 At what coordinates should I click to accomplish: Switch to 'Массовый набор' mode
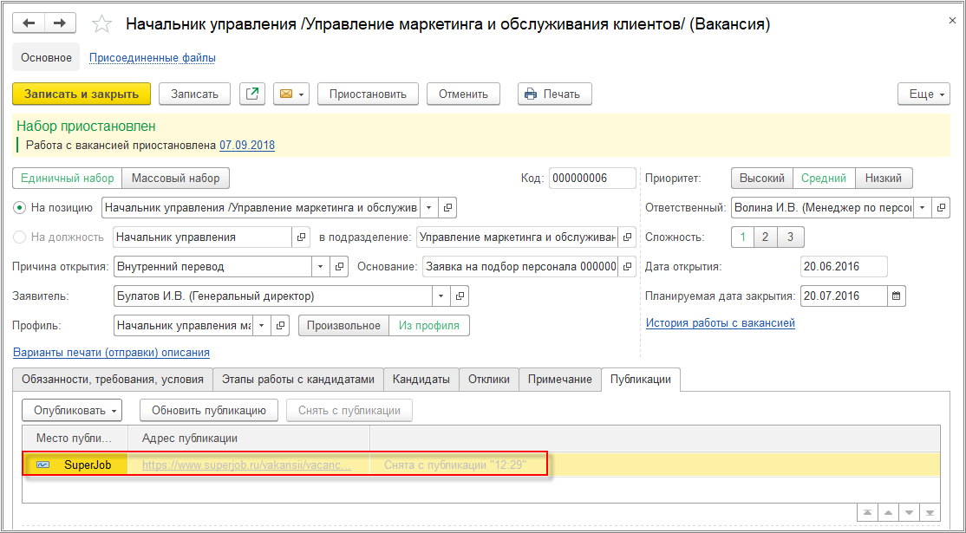coord(175,179)
